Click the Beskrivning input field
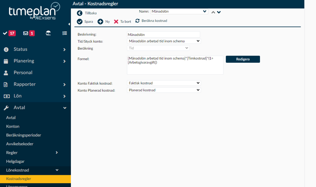This screenshot has height=187, width=316. 163,35
